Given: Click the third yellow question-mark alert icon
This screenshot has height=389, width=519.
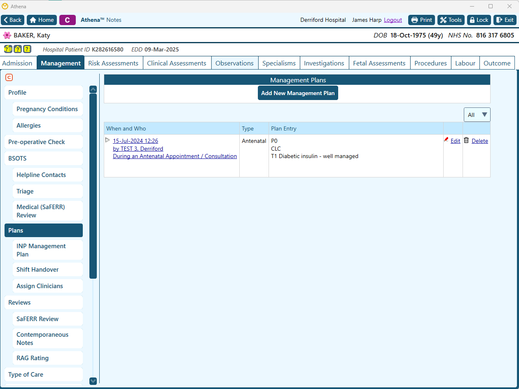Looking at the screenshot, I should 27,49.
